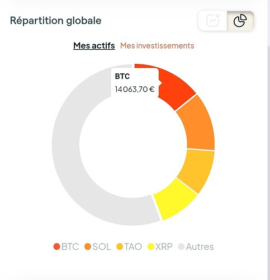Click the BTC legend label
Screen dimensions: 270x280
pyautogui.click(x=70, y=246)
